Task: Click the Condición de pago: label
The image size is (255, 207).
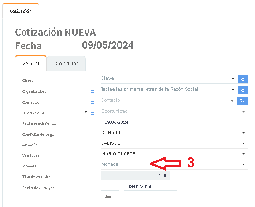Action: (39, 134)
